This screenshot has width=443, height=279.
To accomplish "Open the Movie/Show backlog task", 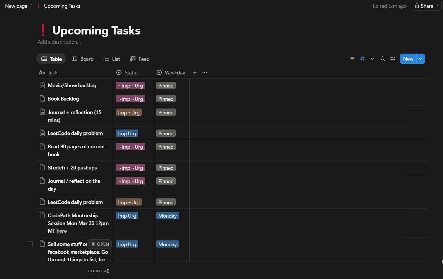I will pos(72,85).
